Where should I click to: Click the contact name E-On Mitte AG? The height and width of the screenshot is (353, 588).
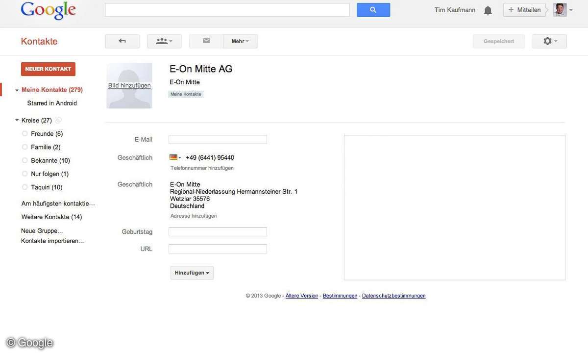point(201,69)
